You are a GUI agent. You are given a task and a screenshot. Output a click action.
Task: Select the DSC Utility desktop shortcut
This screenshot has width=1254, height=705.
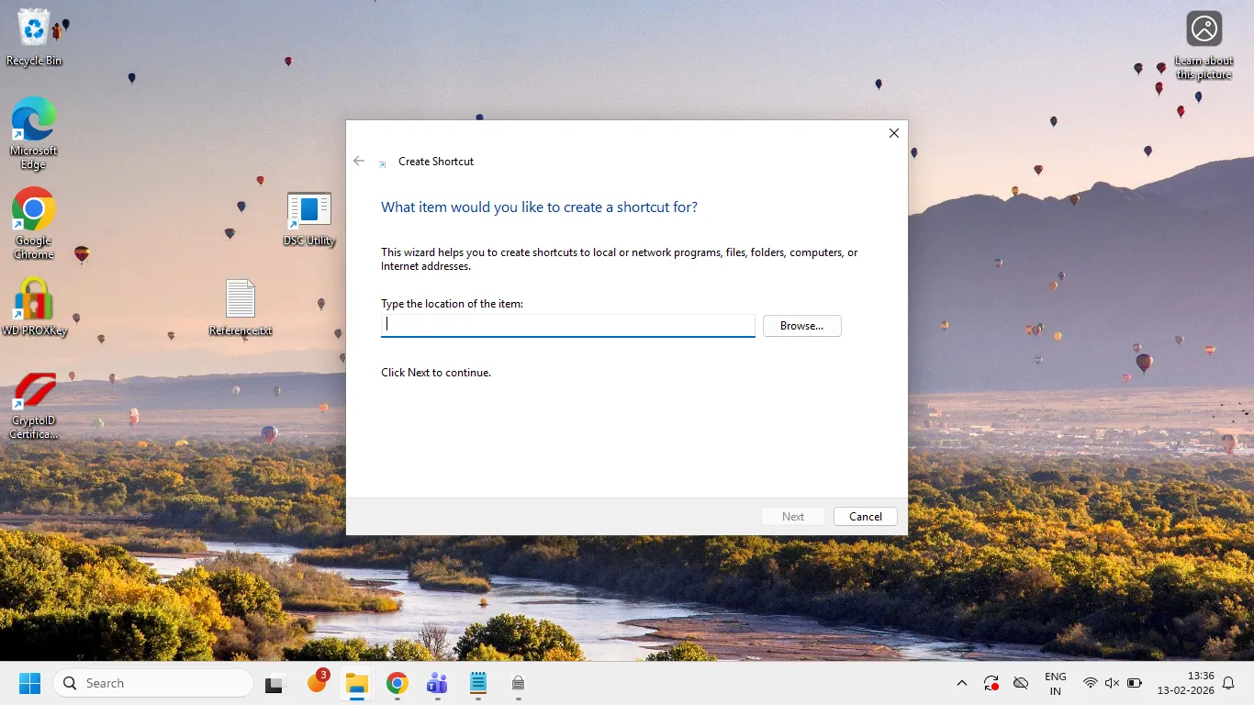(309, 219)
